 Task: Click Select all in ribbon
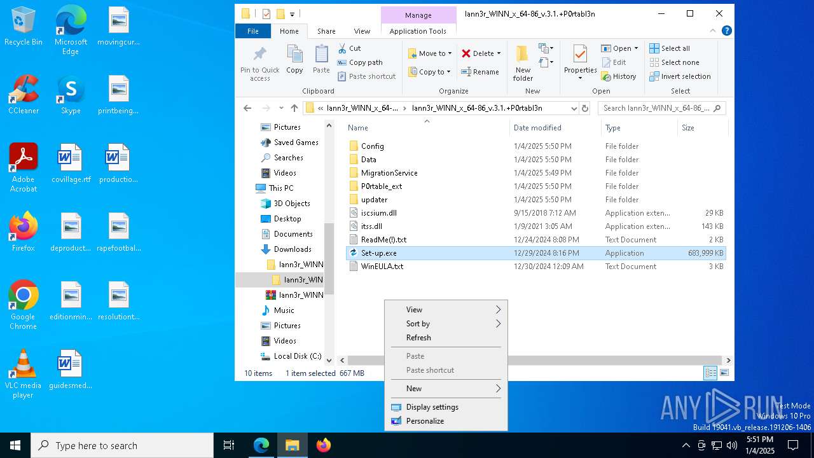click(670, 48)
